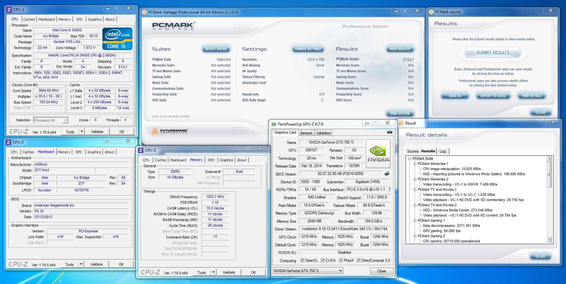Click the GPU-Z title bar icon
This screenshot has height=284, width=566.
[x=274, y=124]
